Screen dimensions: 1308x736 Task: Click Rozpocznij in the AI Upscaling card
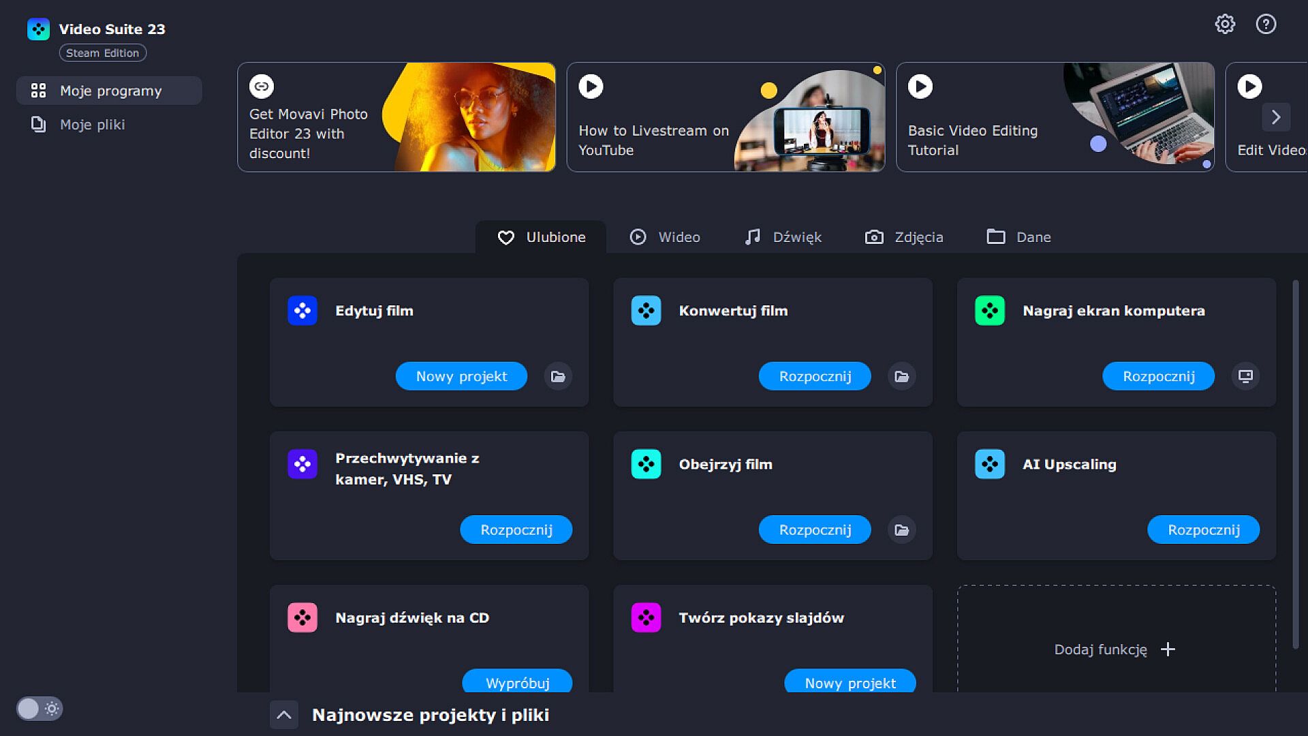point(1203,530)
